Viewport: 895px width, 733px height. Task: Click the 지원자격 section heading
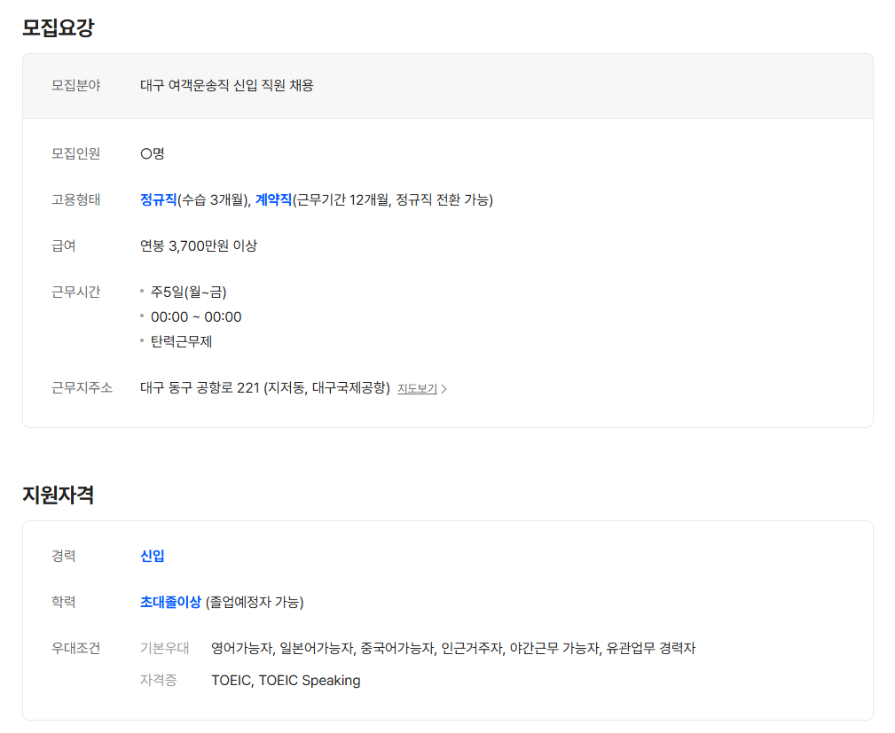pos(58,495)
